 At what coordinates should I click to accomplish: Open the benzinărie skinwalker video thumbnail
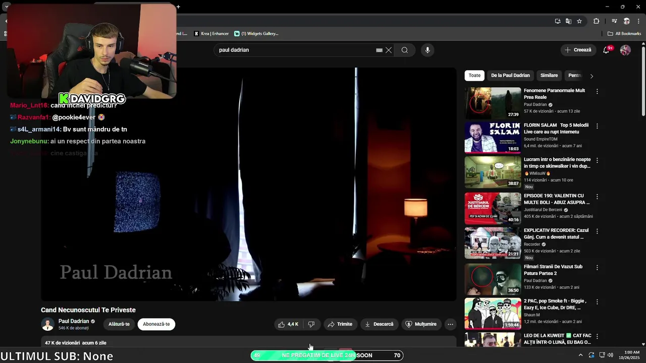[x=493, y=172]
